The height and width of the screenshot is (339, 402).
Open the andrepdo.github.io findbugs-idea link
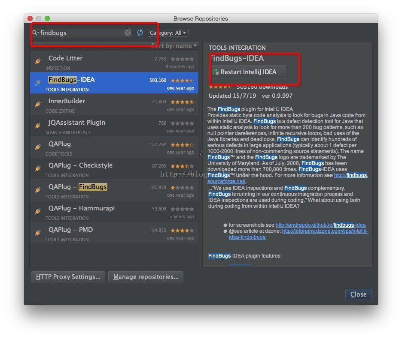pos(320,225)
